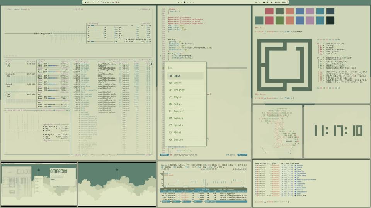Click the Install icon in menu
This screenshot has width=371, height=208.
170,111
